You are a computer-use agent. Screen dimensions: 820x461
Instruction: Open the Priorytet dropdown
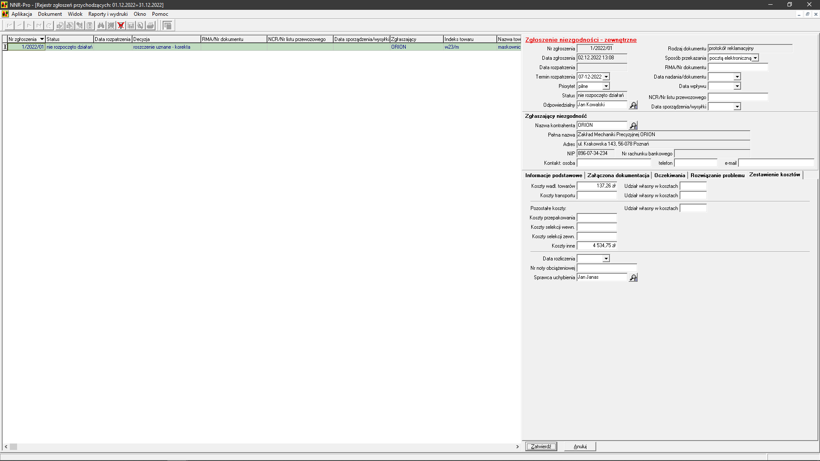(606, 86)
